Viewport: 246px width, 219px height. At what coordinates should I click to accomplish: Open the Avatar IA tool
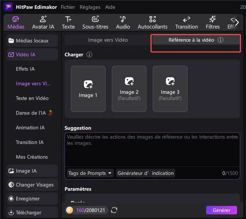click(43, 22)
